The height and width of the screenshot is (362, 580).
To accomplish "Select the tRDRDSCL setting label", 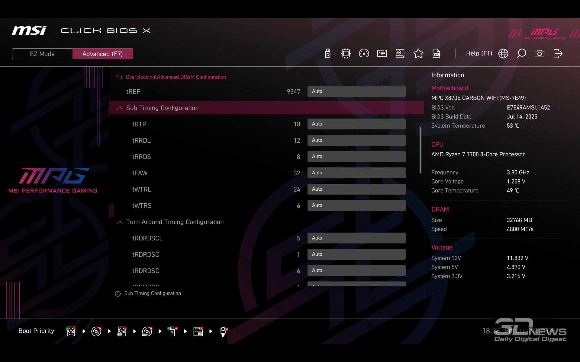I will 147,238.
